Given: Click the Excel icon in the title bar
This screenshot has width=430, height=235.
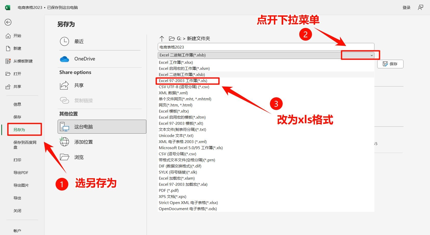Looking at the screenshot, I should [8, 7].
